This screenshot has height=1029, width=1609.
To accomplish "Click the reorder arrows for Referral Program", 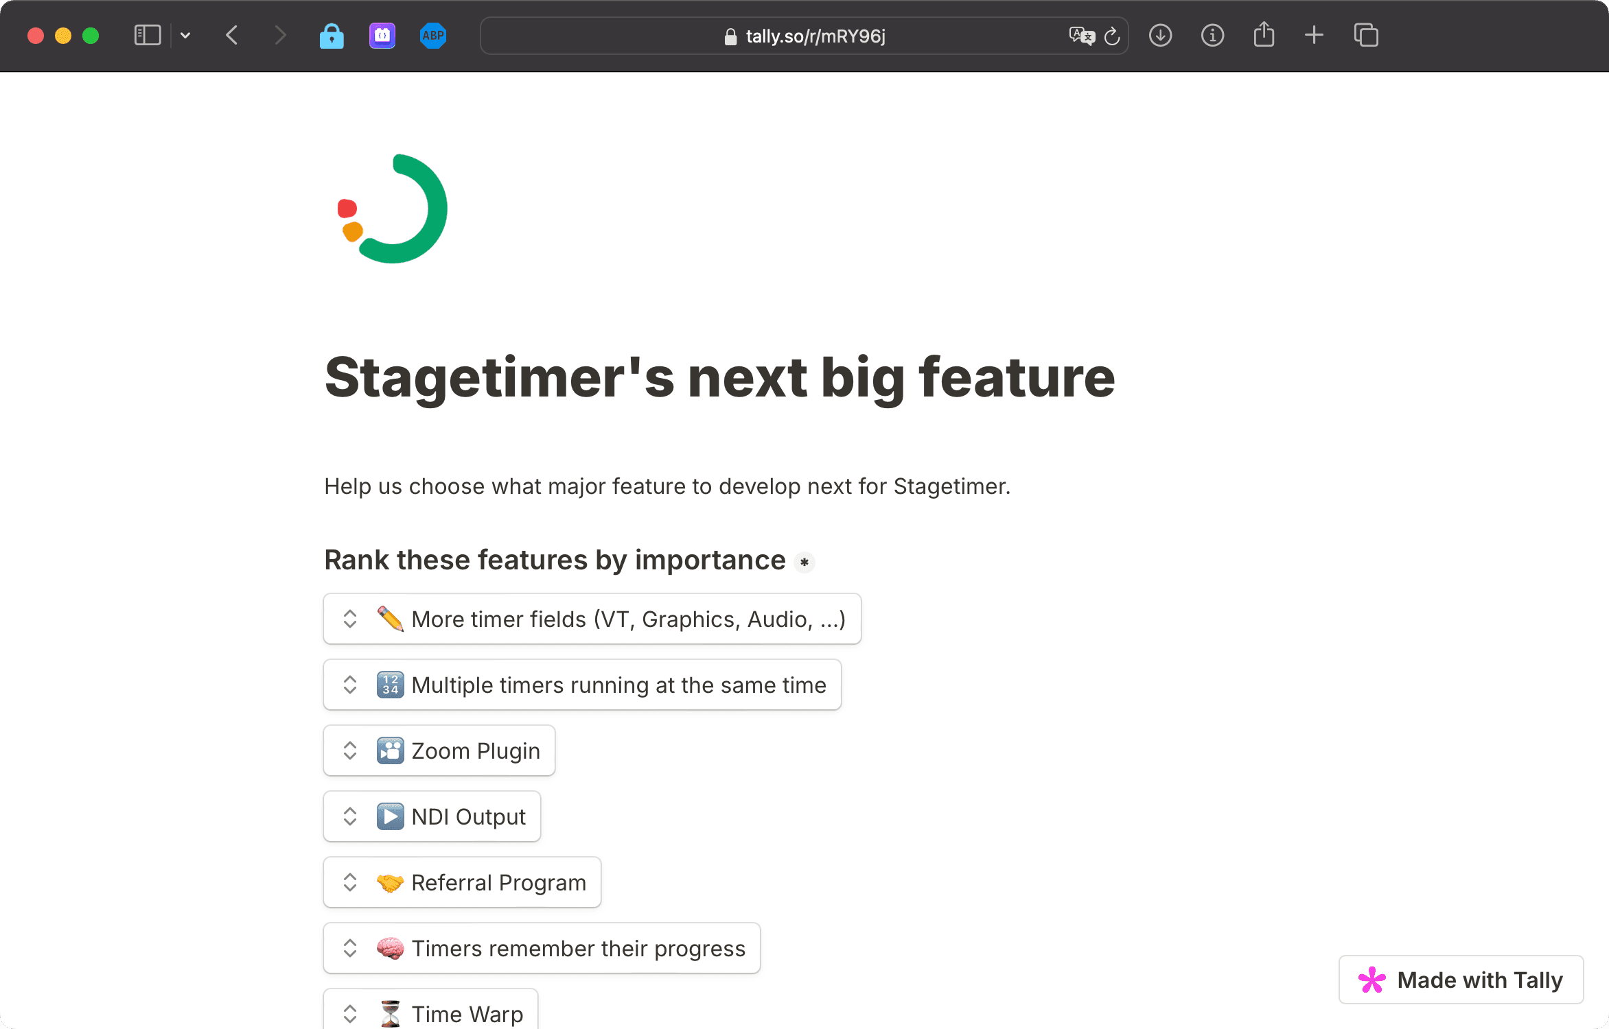I will [350, 882].
